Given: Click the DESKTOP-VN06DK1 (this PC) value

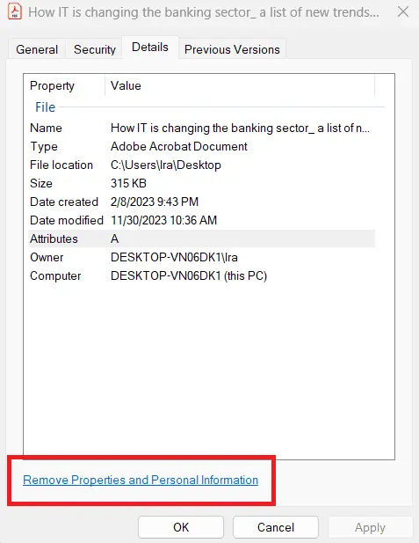Looking at the screenshot, I should point(189,276).
